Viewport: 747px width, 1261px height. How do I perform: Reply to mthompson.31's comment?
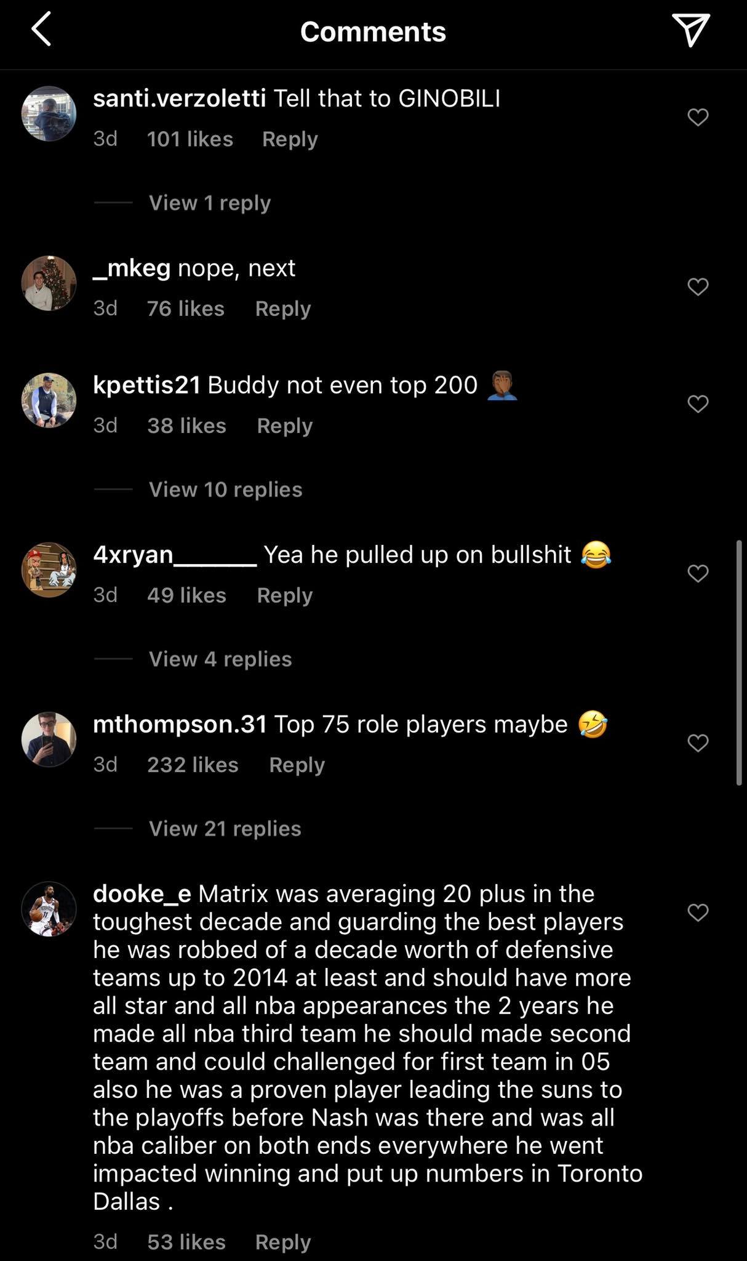tap(297, 765)
